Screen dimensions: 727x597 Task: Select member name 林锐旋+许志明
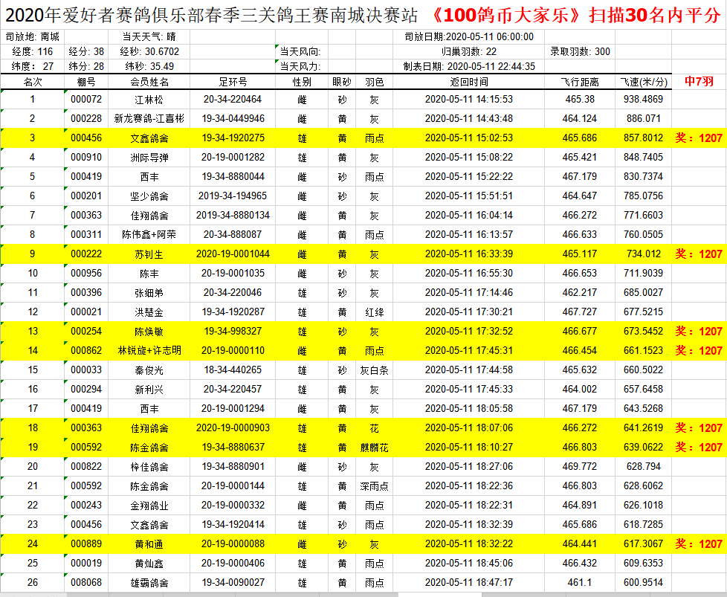point(149,351)
